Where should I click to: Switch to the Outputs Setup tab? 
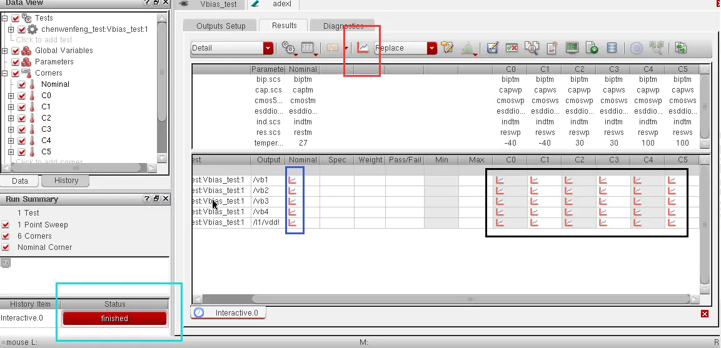pyautogui.click(x=221, y=26)
